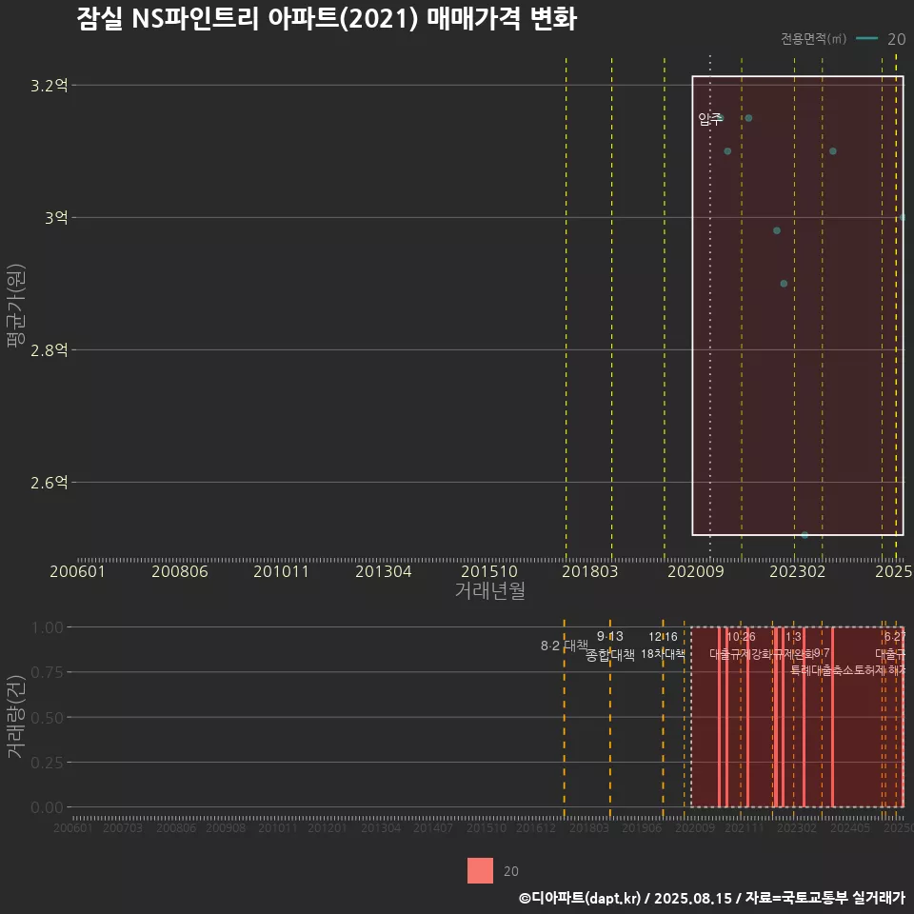Click the '12·16 18차대책' policy annotation

663,646
